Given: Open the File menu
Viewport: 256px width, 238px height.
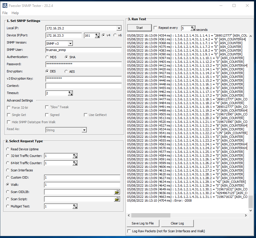Looking at the screenshot, I should tap(5, 13).
